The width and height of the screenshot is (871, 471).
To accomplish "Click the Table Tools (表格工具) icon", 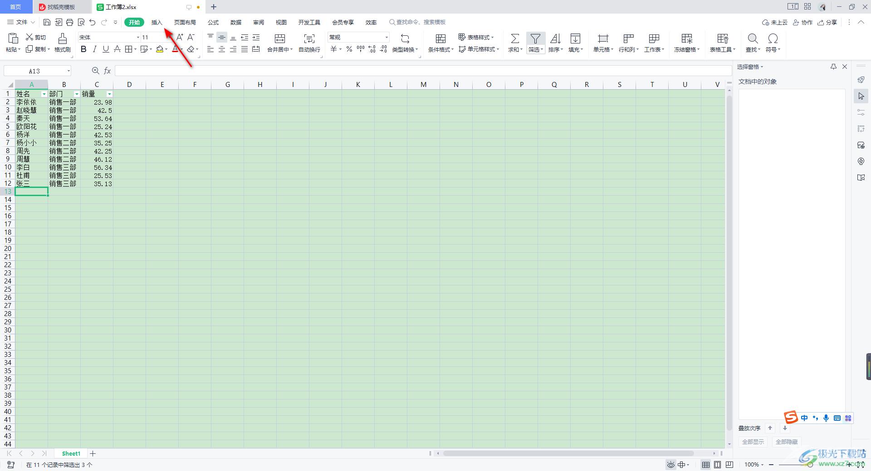I will click(x=723, y=38).
